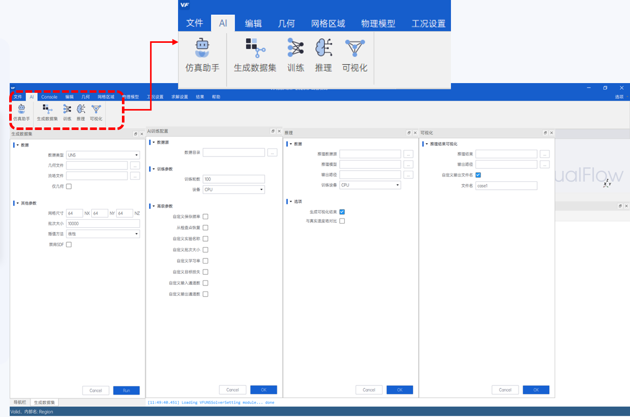Enable the 仅几何 checkbox
The height and width of the screenshot is (417, 630).
click(x=69, y=187)
